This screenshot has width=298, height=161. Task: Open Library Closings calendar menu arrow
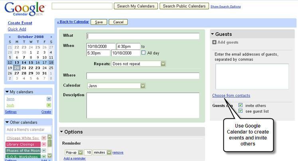(x=44, y=144)
